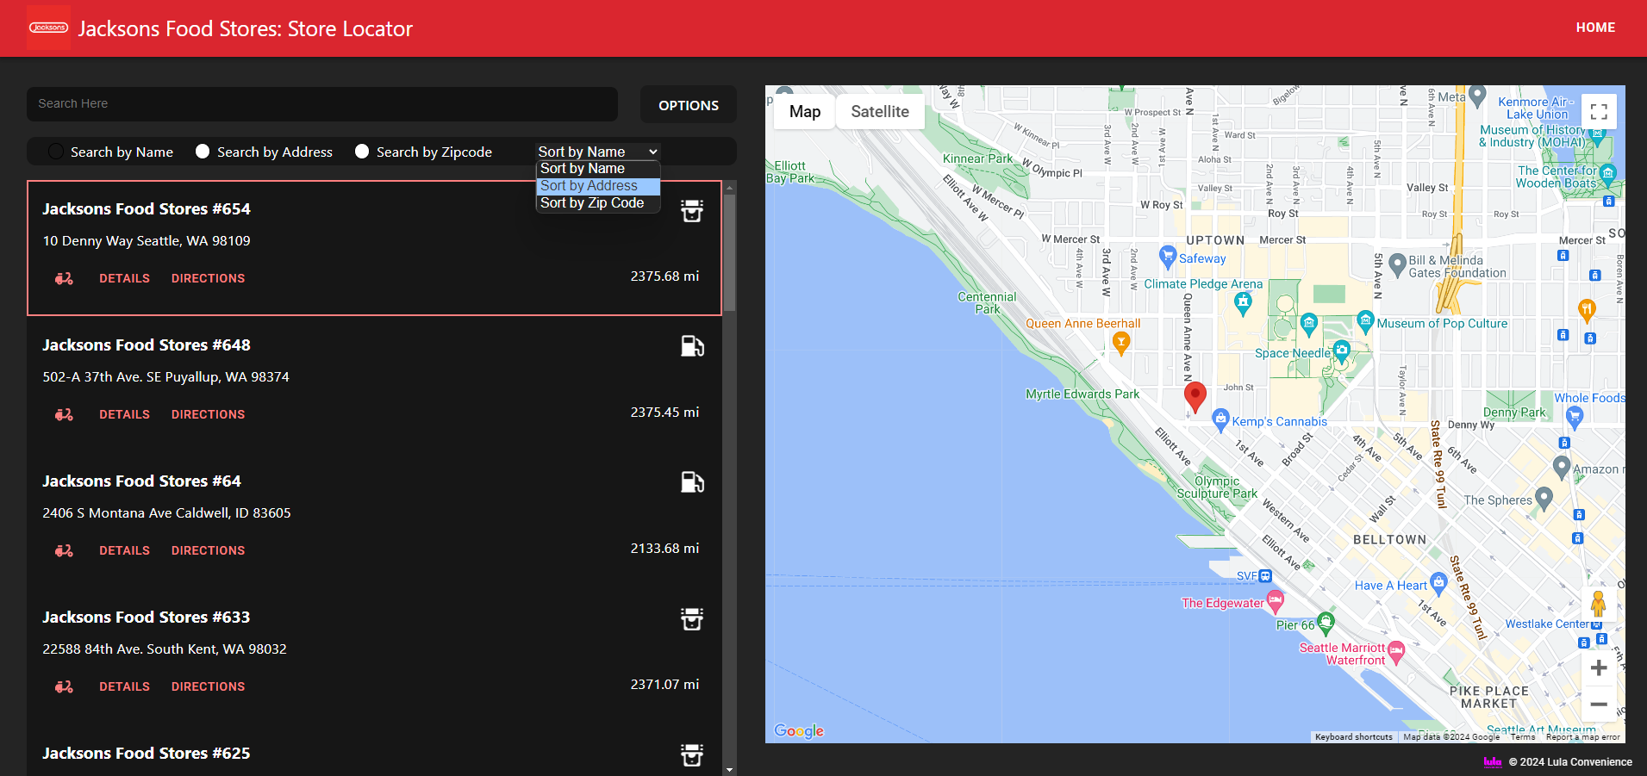Click the Queen Anne Beerhall marker
The height and width of the screenshot is (776, 1647).
coord(1121,343)
